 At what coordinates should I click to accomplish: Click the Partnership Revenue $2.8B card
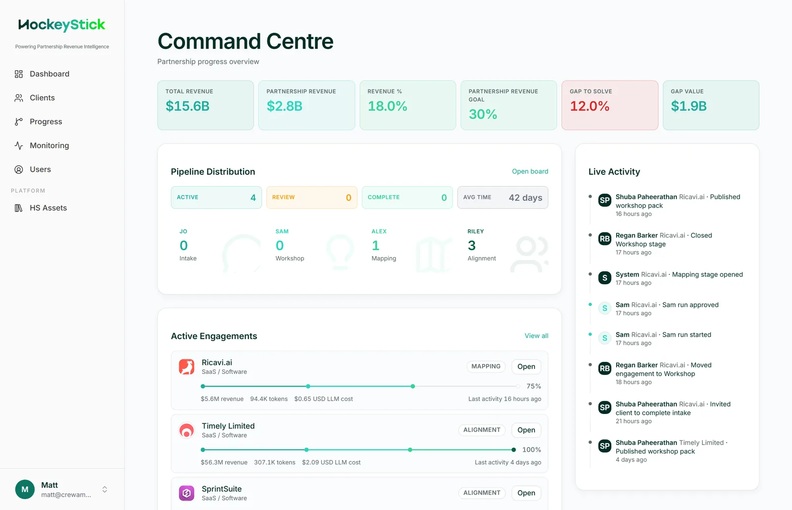307,105
